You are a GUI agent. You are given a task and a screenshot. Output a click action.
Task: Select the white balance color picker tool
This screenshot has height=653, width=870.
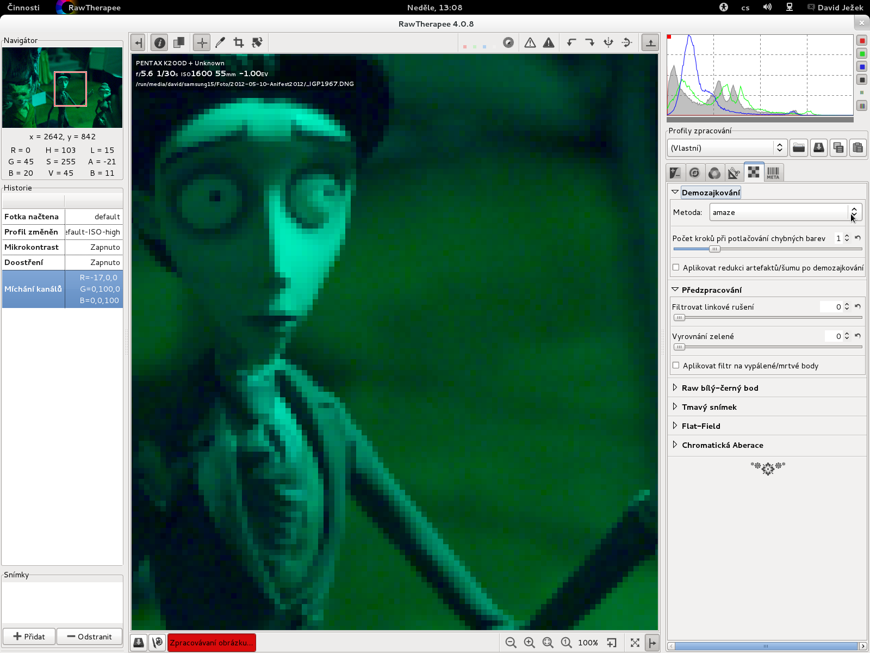click(x=220, y=42)
